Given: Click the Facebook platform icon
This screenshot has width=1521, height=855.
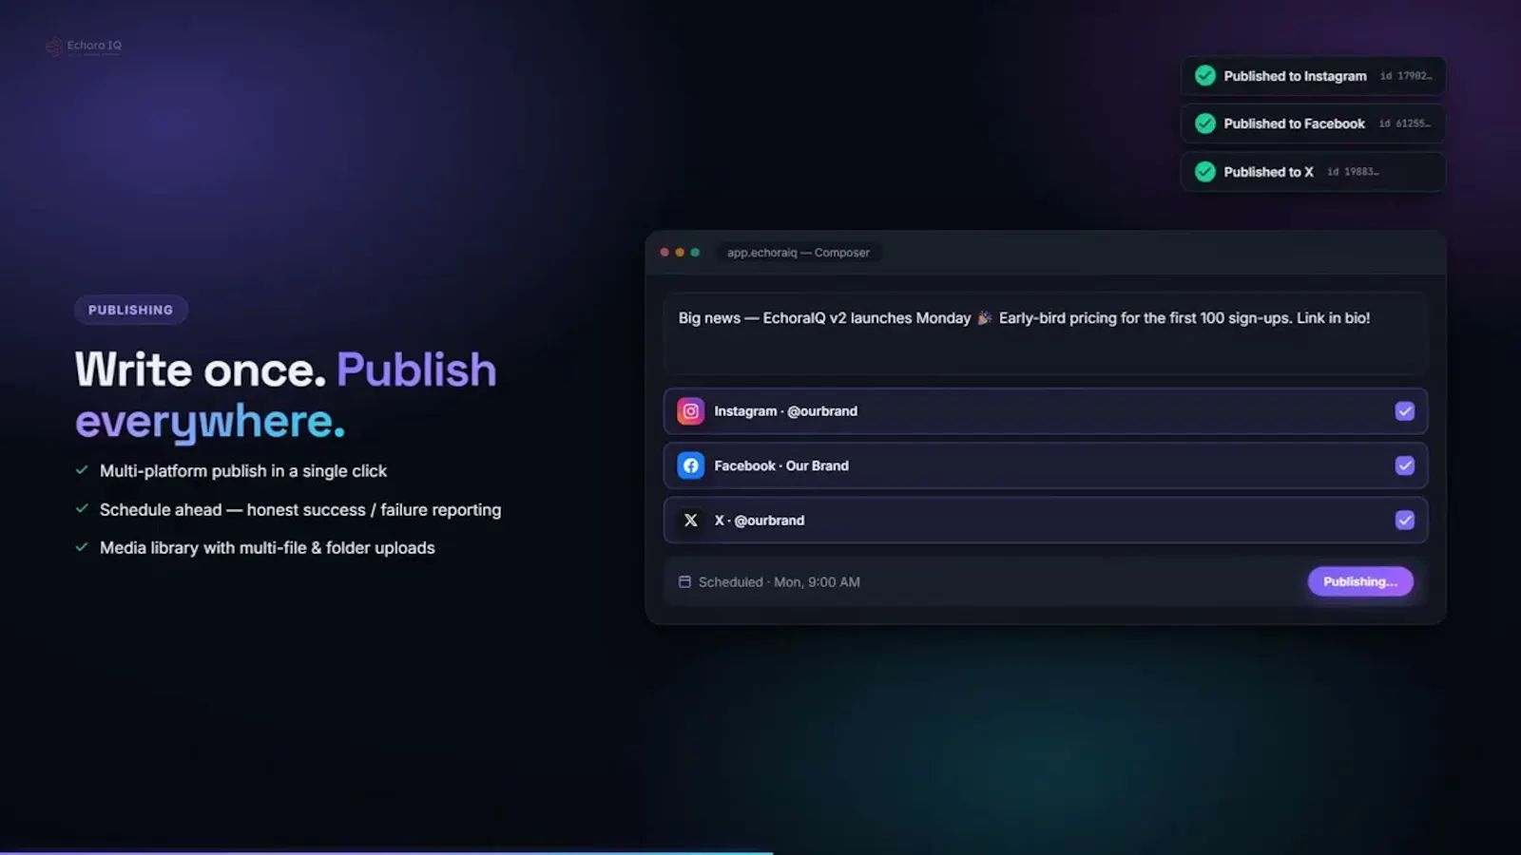Looking at the screenshot, I should click(691, 465).
